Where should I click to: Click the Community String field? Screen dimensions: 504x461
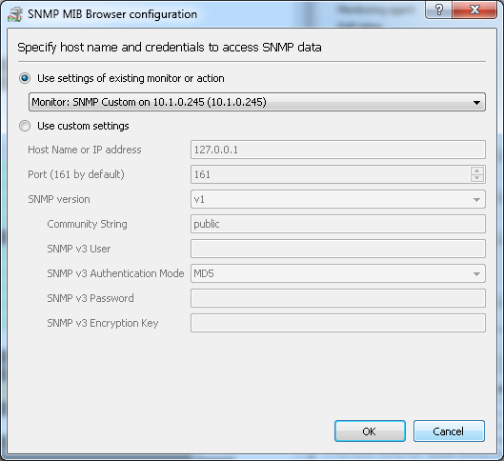(x=338, y=224)
